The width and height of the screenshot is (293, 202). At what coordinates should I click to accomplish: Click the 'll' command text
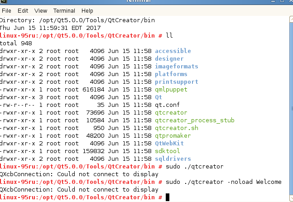[x=169, y=35]
